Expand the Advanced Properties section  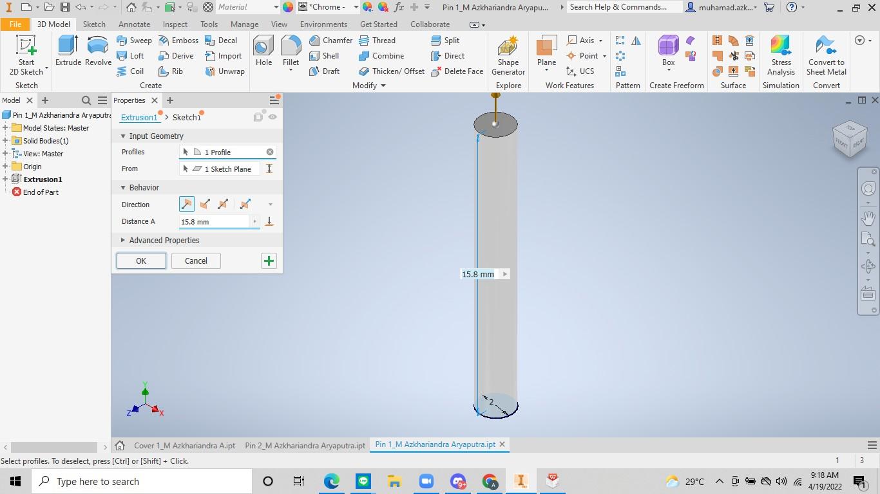tap(123, 241)
